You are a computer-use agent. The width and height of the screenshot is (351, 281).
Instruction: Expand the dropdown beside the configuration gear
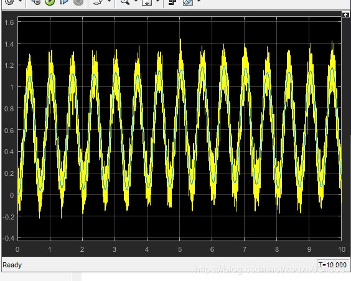(20, 1)
